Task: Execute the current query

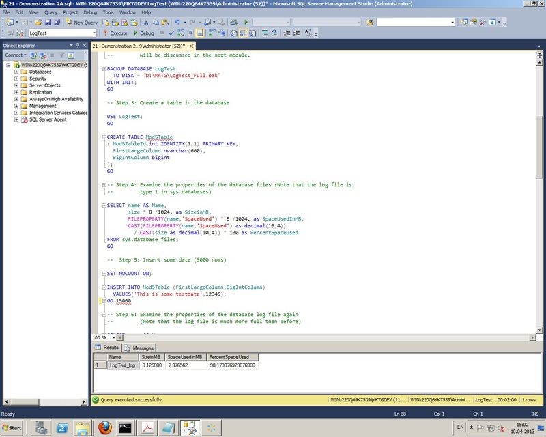Action: 115,33
